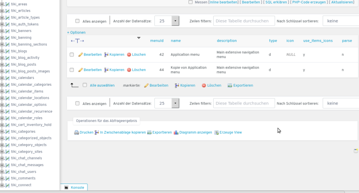359x193 pixels.
Task: Click the table icon of tiki_categories
Action: 7,132
